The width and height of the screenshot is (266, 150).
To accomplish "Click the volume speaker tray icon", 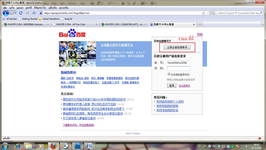I will click(247, 146).
